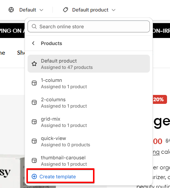Image resolution: width=170 pixels, height=188 pixels.
Task: Choose the grid-mix template
Action: point(89,122)
